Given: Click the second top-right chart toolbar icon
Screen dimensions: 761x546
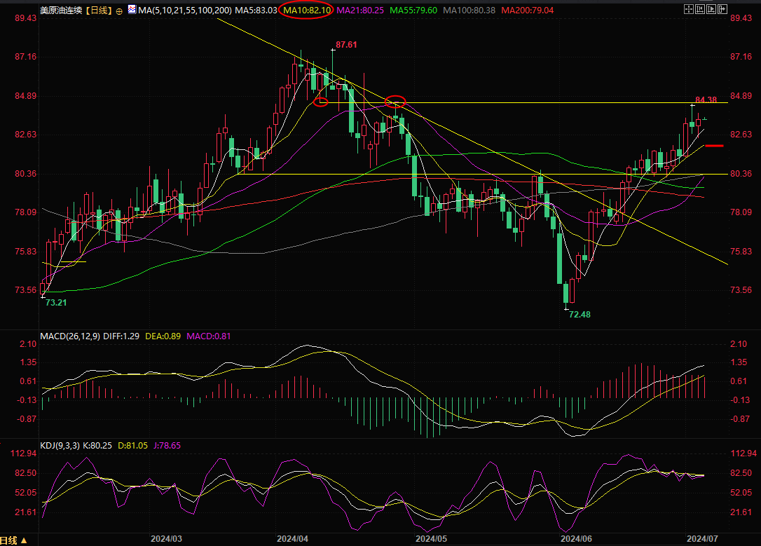Looking at the screenshot, I should (701, 10).
